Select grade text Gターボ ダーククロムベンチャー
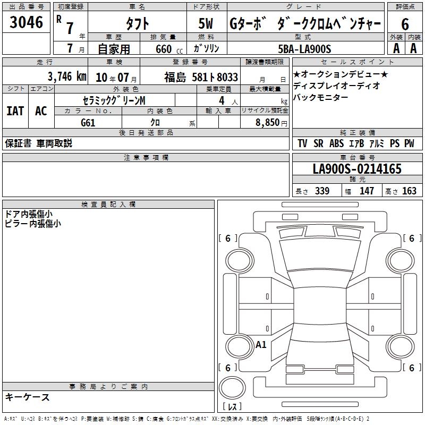This screenshot has width=425, height=425. 305,23
